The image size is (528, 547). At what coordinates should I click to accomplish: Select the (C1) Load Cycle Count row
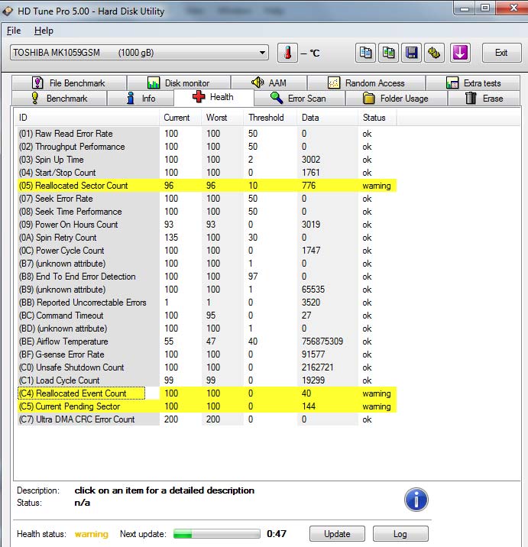[207, 380]
